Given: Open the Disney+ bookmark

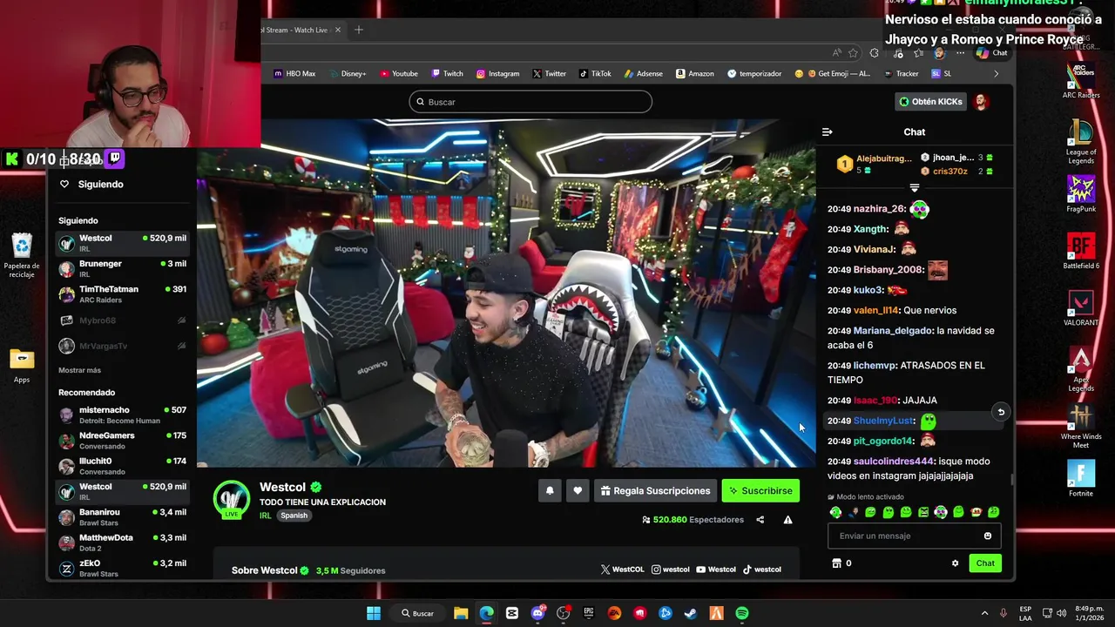Looking at the screenshot, I should click(x=348, y=74).
